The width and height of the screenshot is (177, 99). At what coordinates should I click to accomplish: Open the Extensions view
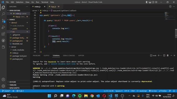[x=3, y=34]
